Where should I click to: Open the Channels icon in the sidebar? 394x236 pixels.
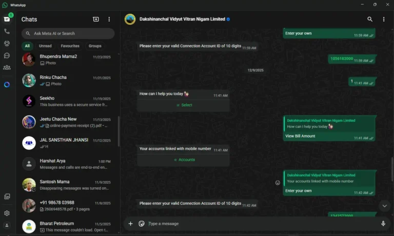point(7,55)
